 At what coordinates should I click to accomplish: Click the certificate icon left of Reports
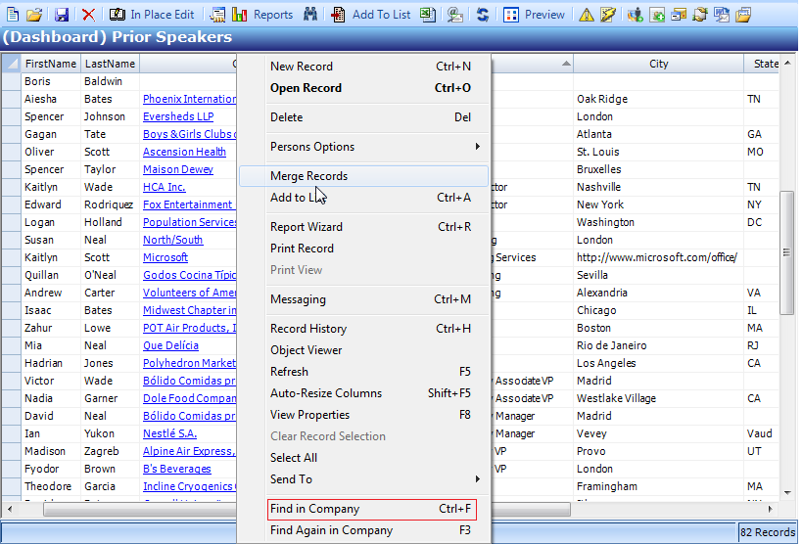click(217, 15)
